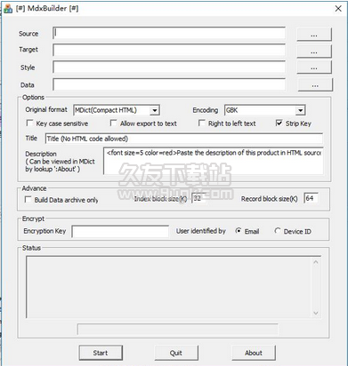Click the Encryption Key field
This screenshot has width=348, height=366.
(120, 231)
